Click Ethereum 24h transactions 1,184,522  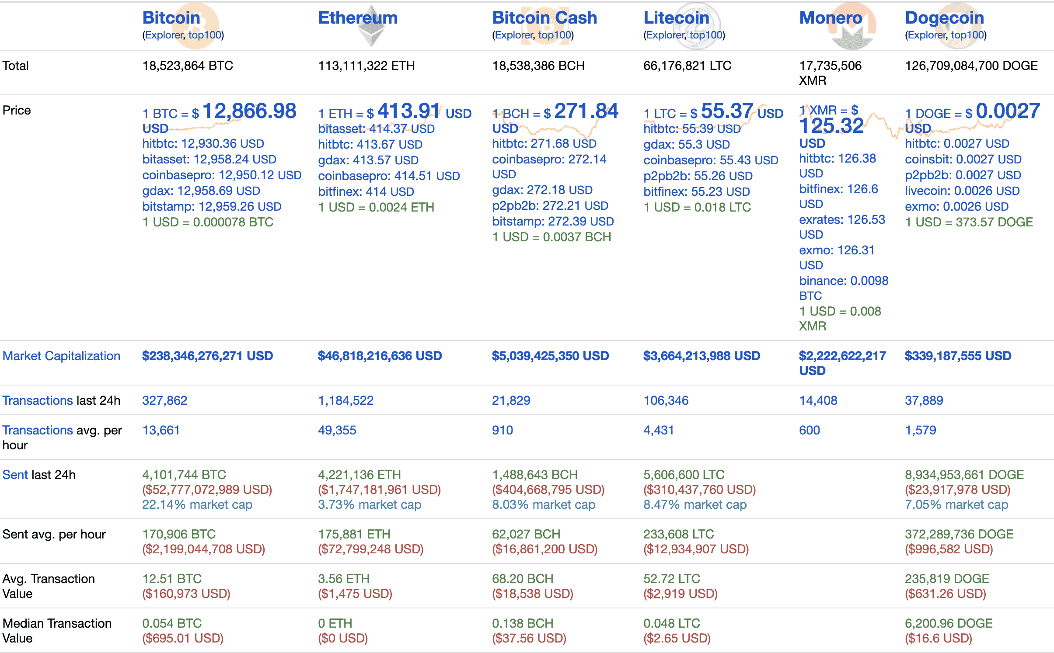346,400
